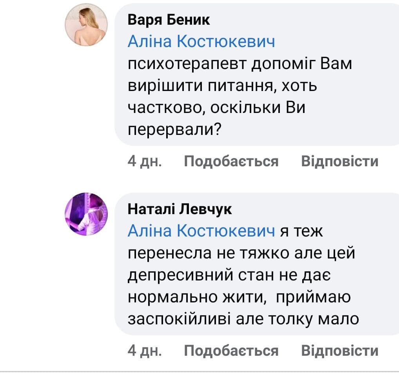Tap the Аліна Костюкевич mention in Варя's comment

tap(201, 42)
